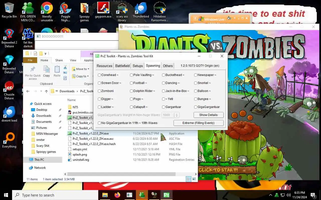Click the PvZ Toolkit taskbar icon

tap(166, 195)
